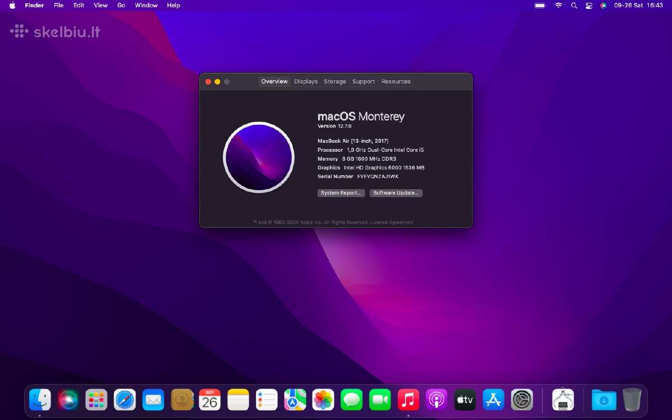672x420 pixels.
Task: Open Reminders app from the Dock
Action: pos(267,400)
